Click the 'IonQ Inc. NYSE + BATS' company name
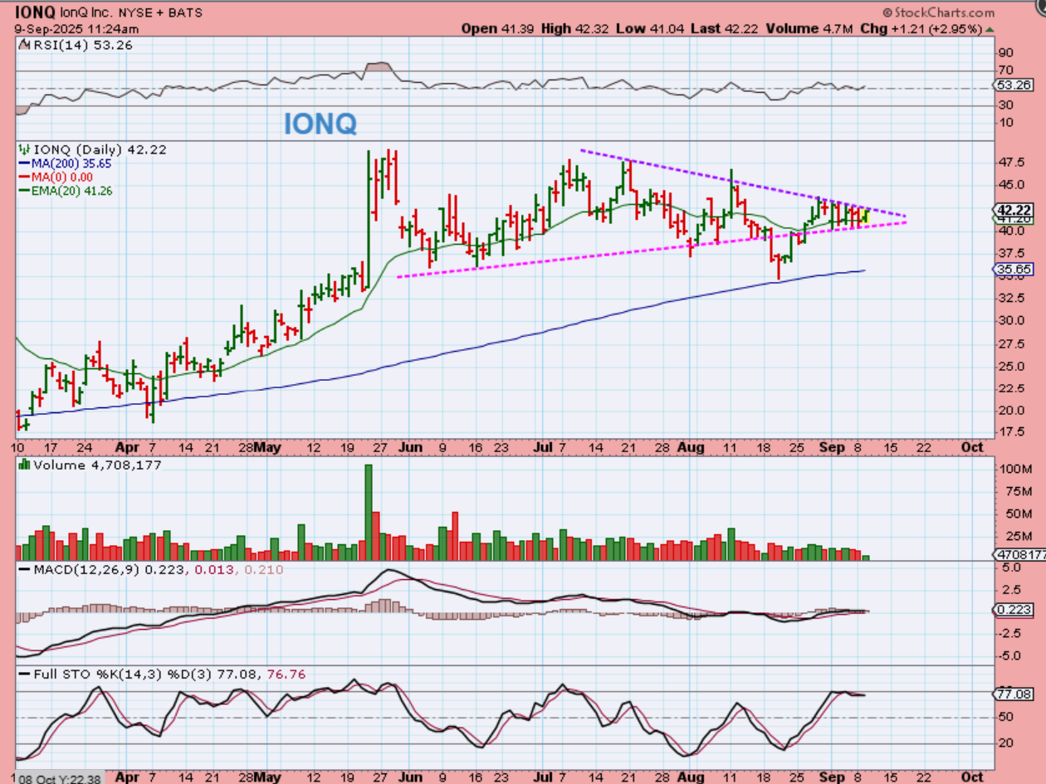1046x784 pixels. coord(130,12)
